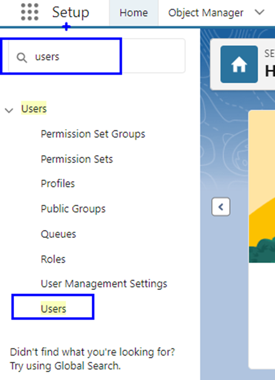
Task: Select the Users item under Users section
Action: click(x=53, y=309)
